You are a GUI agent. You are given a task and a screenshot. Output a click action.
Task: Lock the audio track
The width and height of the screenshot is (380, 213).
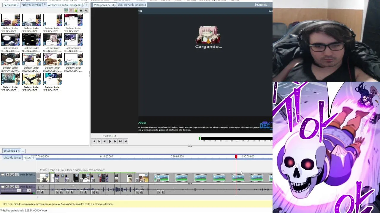(17, 187)
